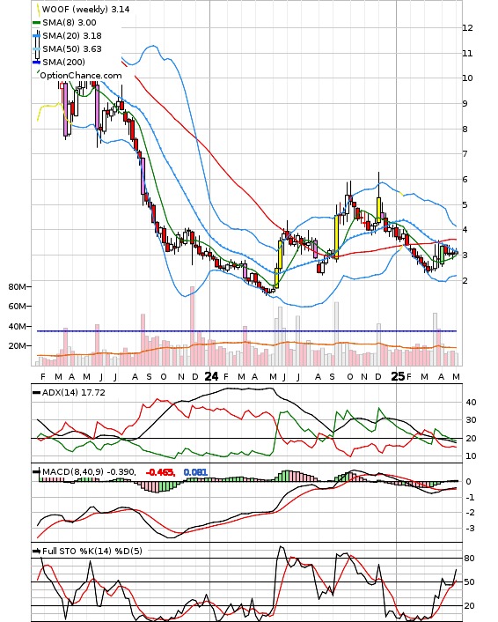The width and height of the screenshot is (498, 622).
Task: Click the green SMA(8) legend color marker
Action: tap(36, 23)
